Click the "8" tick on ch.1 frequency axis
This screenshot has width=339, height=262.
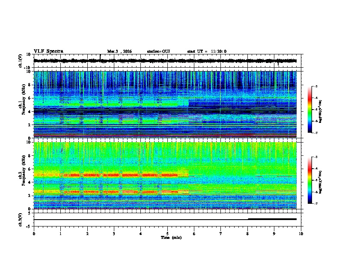(30, 85)
